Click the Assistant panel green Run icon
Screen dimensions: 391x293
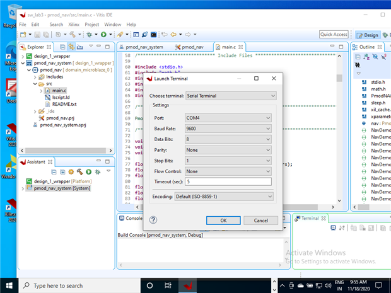click(x=88, y=171)
